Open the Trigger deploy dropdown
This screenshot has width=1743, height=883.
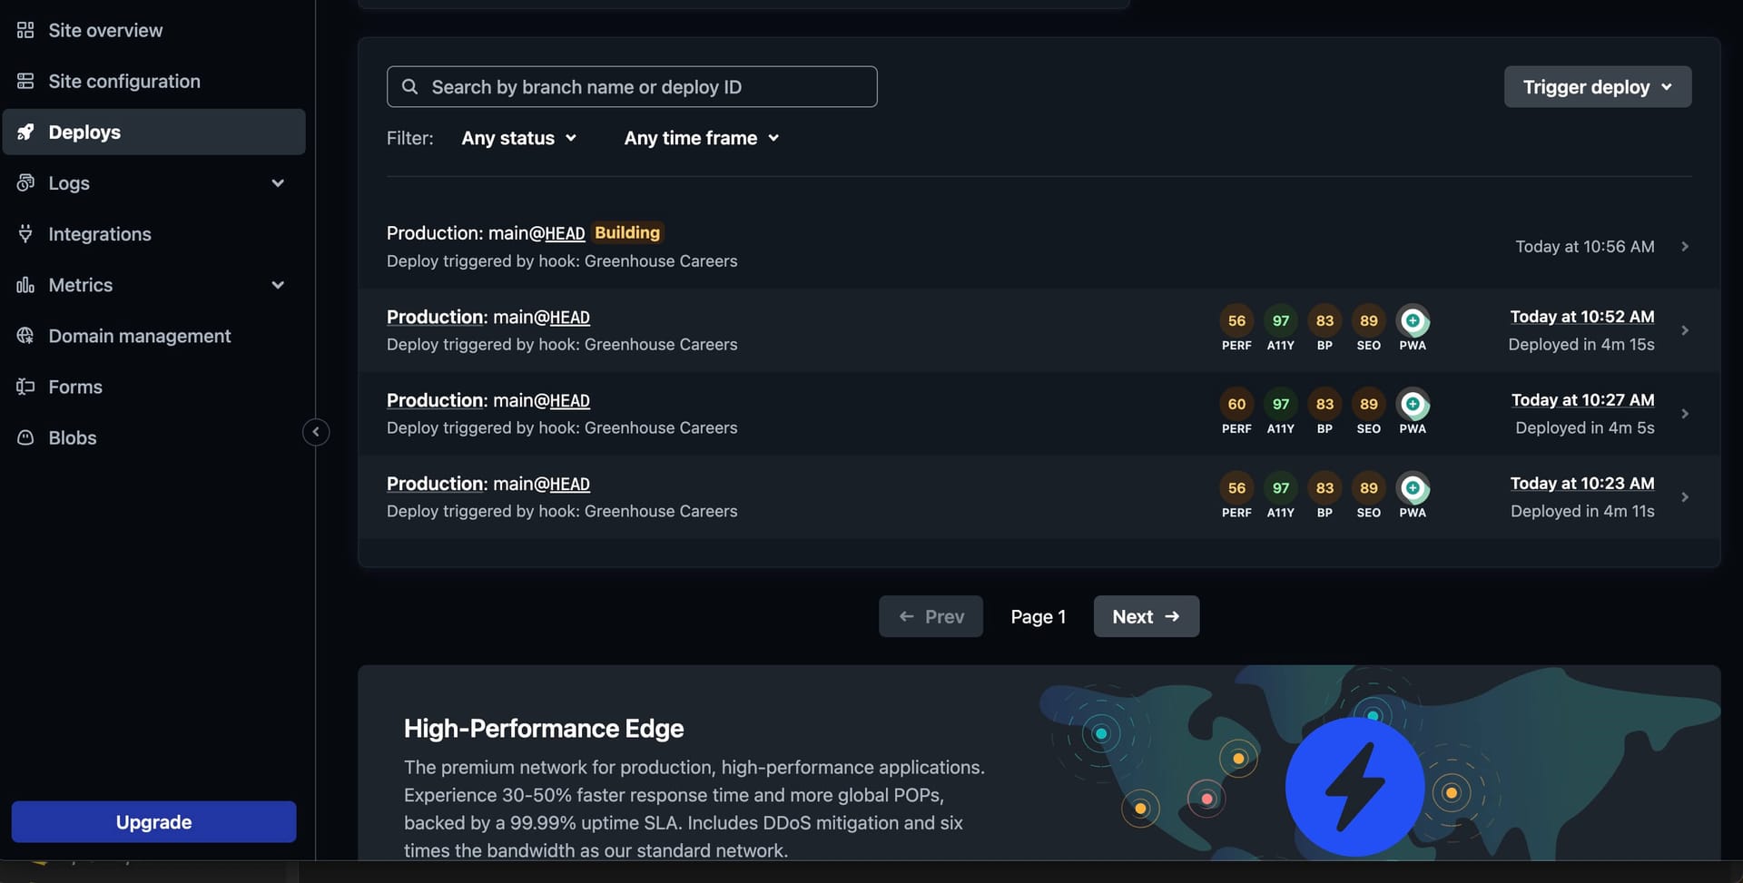point(1597,87)
